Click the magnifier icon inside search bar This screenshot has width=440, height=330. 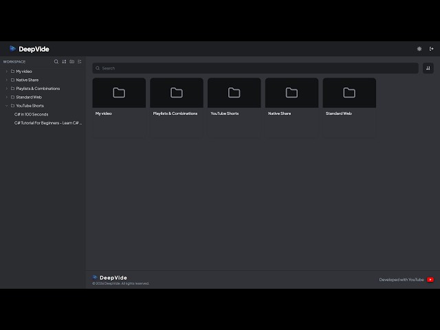tap(98, 68)
